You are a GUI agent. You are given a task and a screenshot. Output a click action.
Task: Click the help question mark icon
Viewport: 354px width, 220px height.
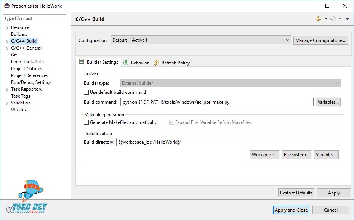(10, 209)
